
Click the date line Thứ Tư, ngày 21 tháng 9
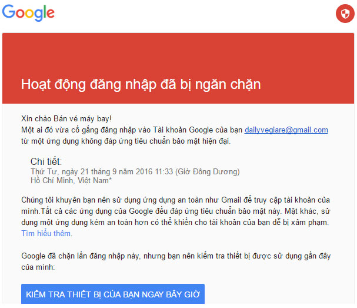point(135,172)
